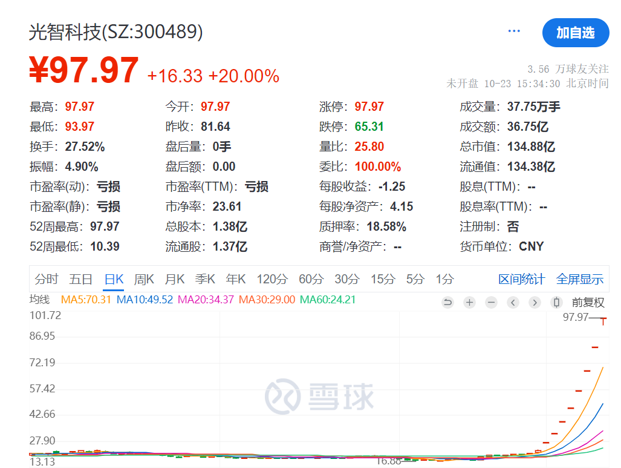Click the current price ¥97.97
The image size is (621, 468).
(x=84, y=70)
